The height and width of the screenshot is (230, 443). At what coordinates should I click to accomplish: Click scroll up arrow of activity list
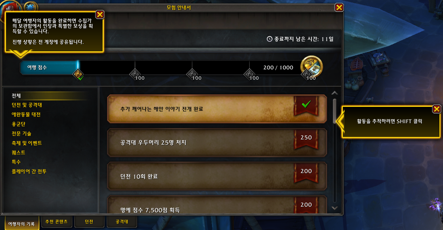[335, 93]
